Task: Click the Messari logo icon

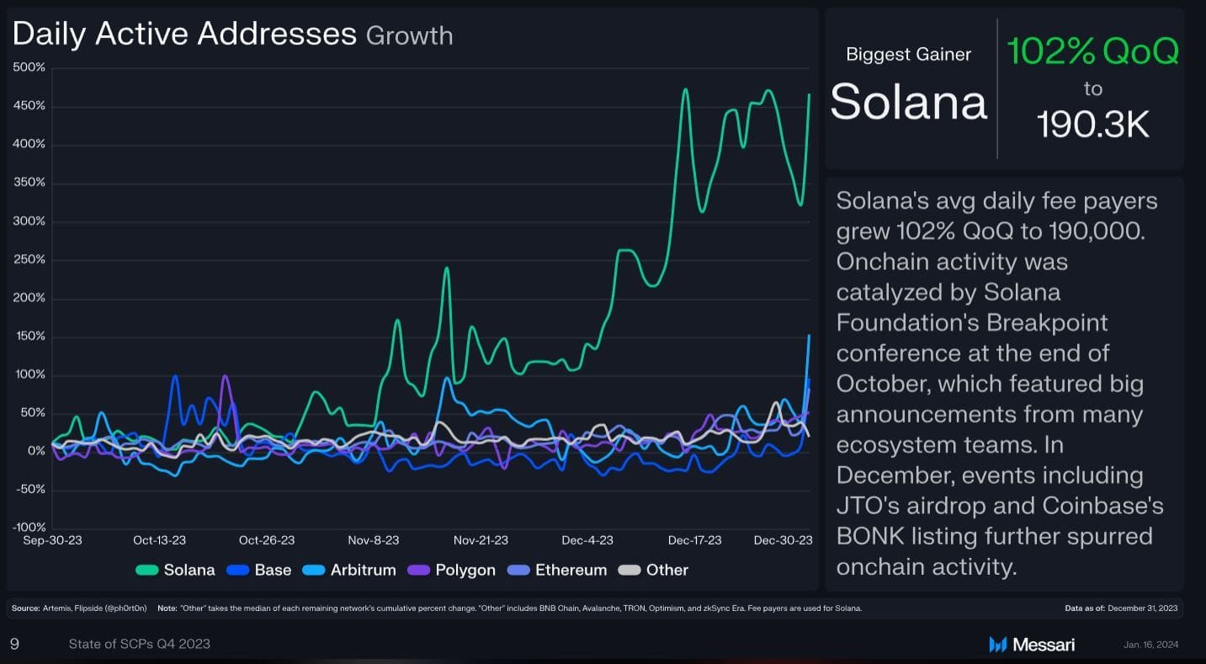Action: (x=998, y=645)
